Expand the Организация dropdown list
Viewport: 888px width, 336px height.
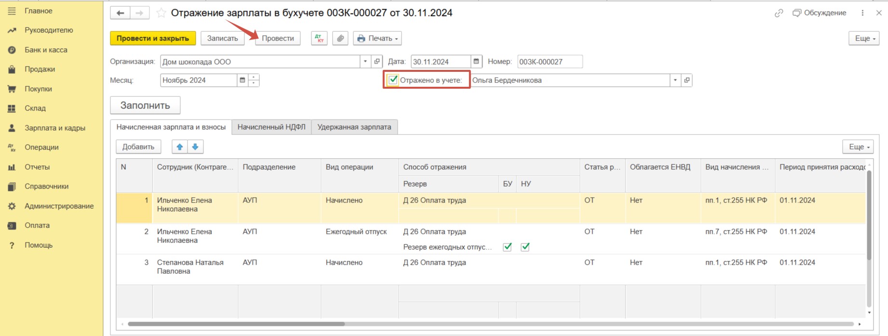coord(365,62)
